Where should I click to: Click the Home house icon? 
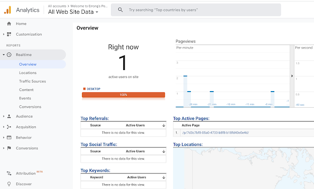click(9, 24)
